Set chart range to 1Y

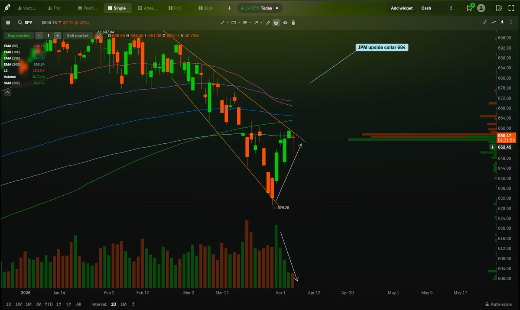tap(59, 304)
